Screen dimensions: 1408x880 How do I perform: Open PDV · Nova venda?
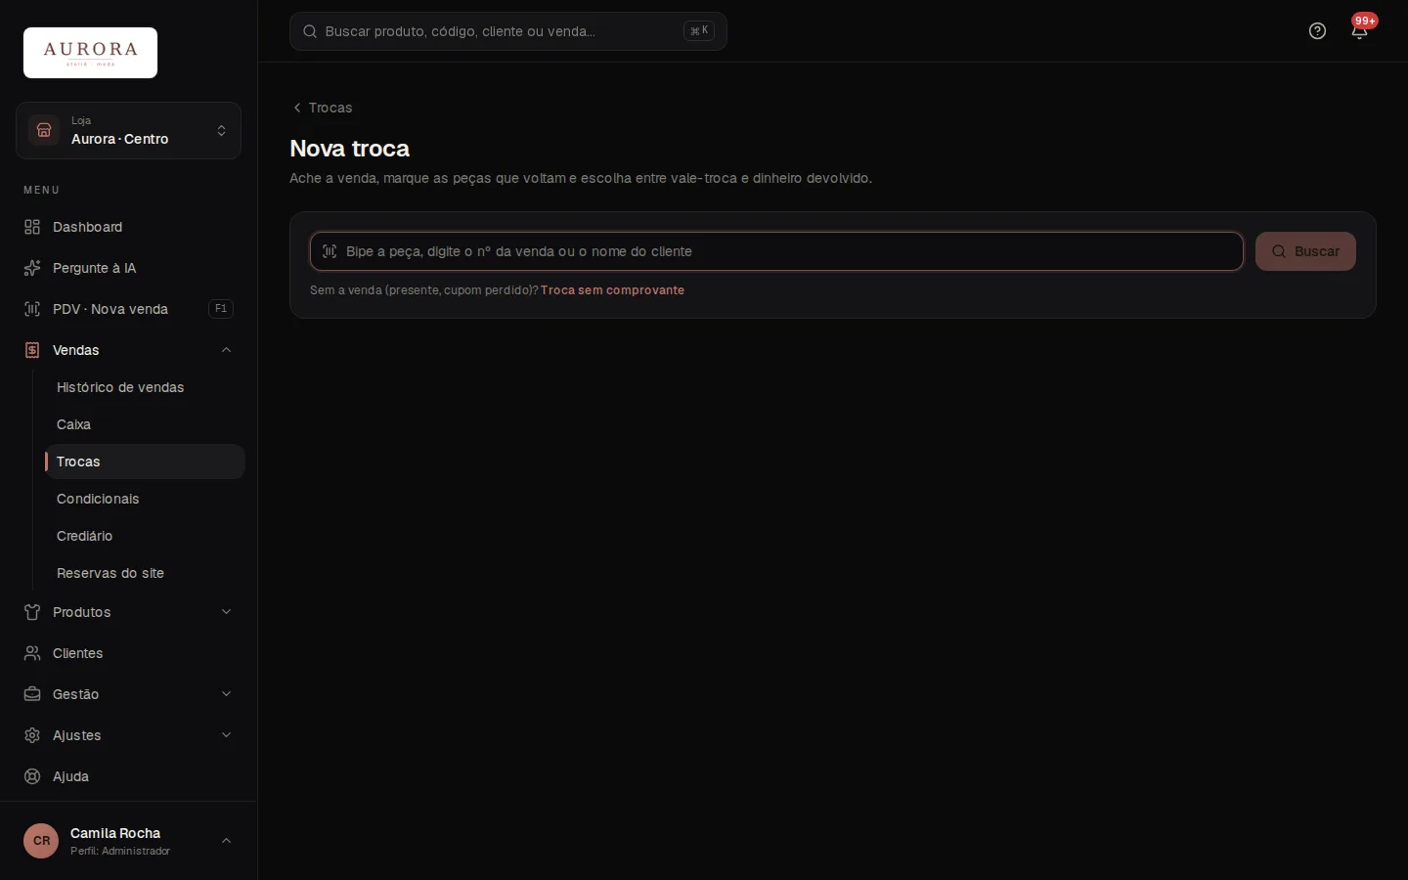coord(128,309)
